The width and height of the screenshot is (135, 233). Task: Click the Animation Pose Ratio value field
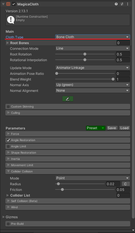(x=123, y=74)
